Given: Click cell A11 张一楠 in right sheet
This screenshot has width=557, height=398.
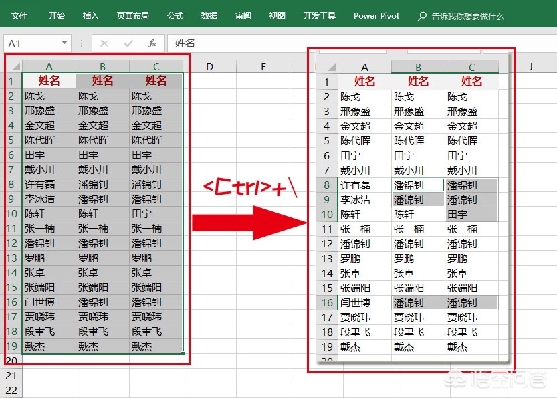Looking at the screenshot, I should click(364, 229).
